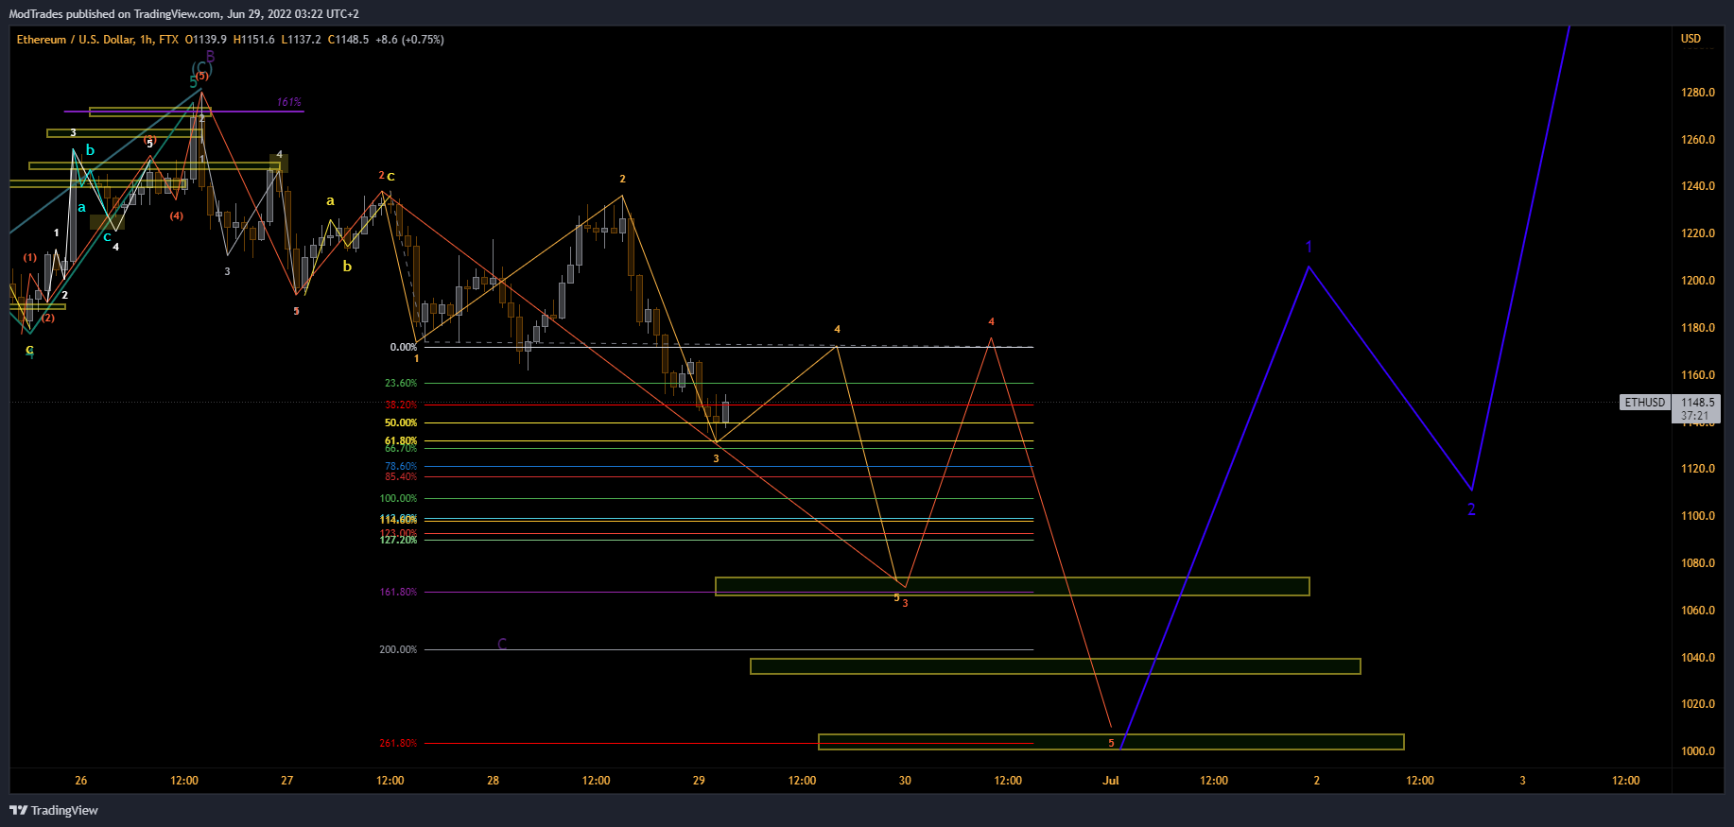Click the 1240.0 price axis label
The width and height of the screenshot is (1734, 827).
[x=1698, y=186]
